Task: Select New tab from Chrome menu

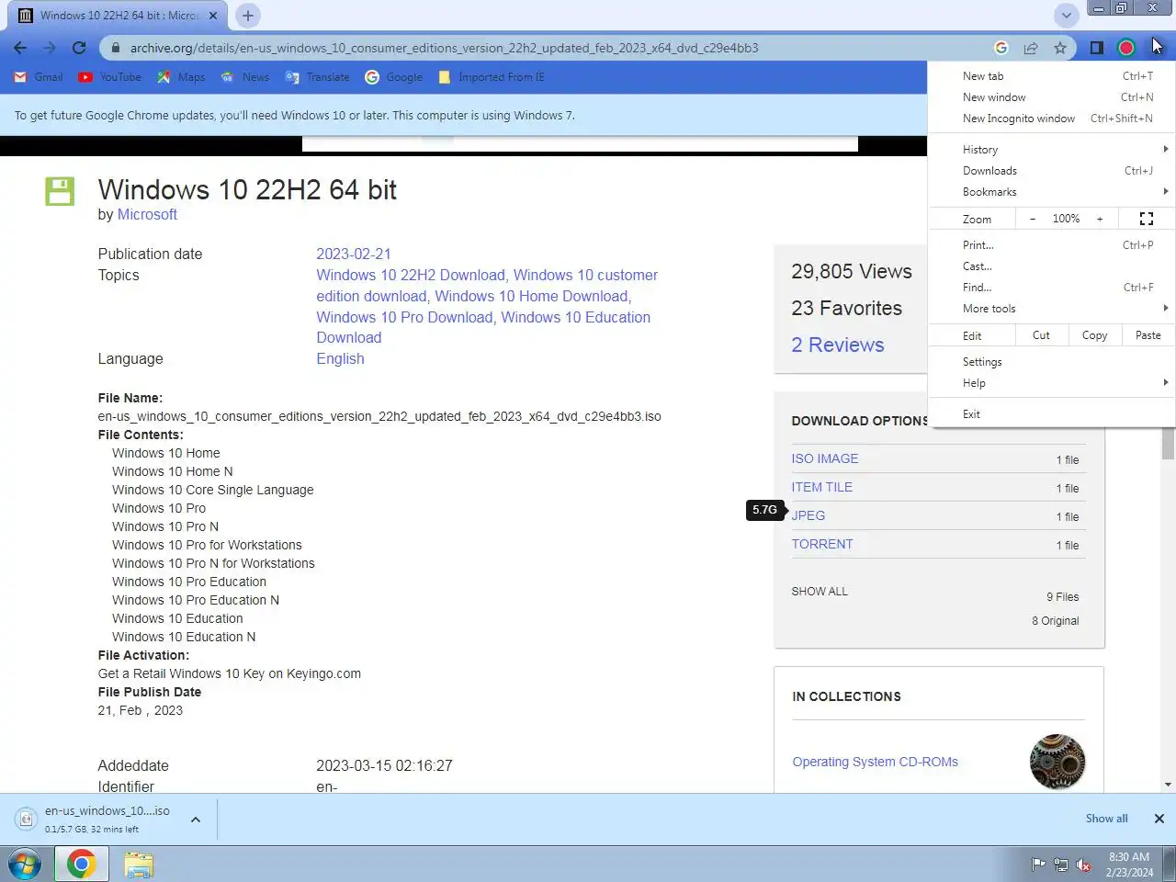Action: point(1052,76)
